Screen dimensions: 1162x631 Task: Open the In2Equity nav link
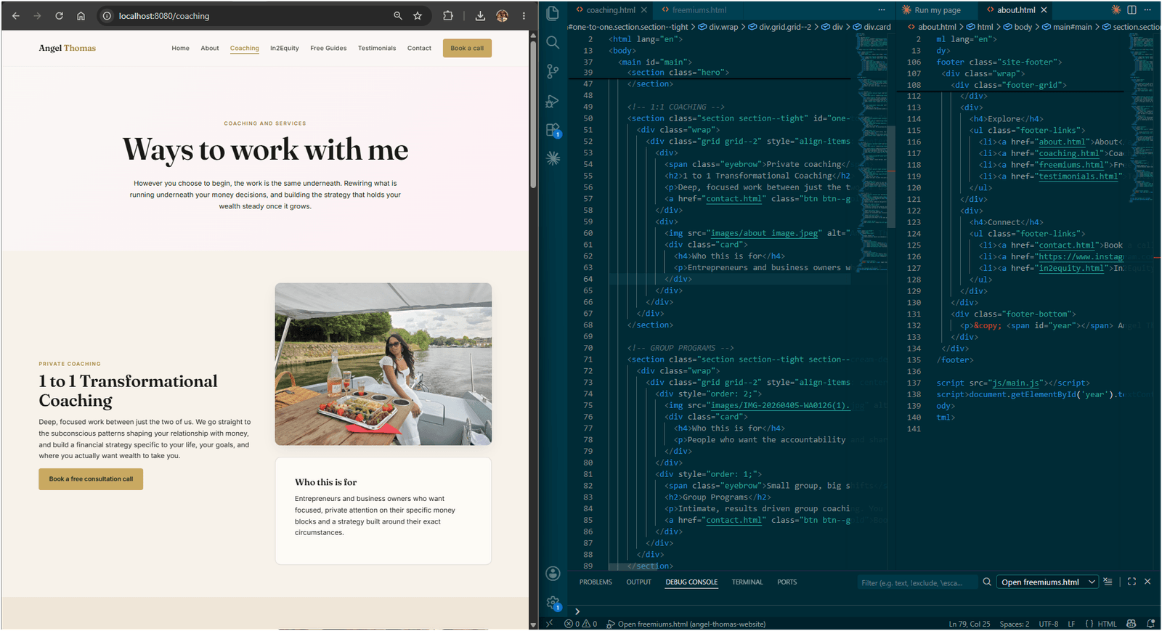(x=285, y=49)
